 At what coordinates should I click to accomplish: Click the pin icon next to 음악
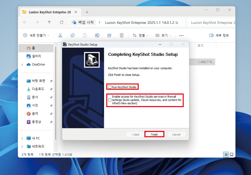pos(51,114)
